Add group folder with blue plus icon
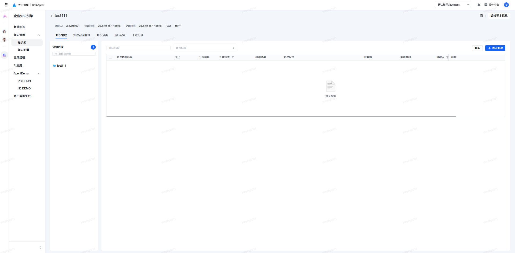This screenshot has width=515, height=253. coord(93,47)
